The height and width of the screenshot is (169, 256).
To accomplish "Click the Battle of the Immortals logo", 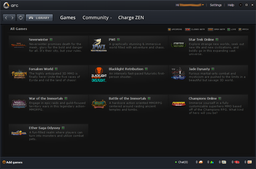I will tap(99, 104).
